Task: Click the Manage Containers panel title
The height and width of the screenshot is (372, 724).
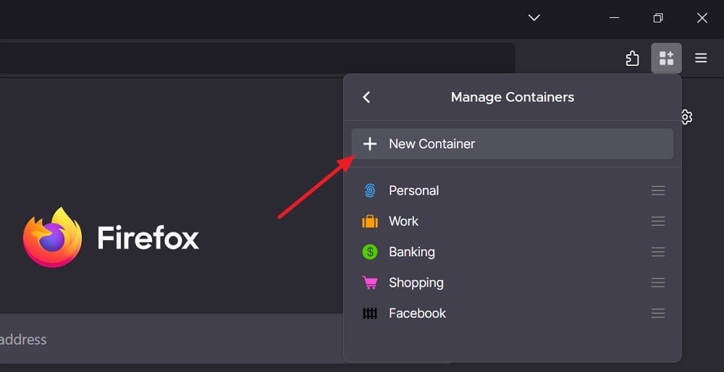Action: (513, 97)
